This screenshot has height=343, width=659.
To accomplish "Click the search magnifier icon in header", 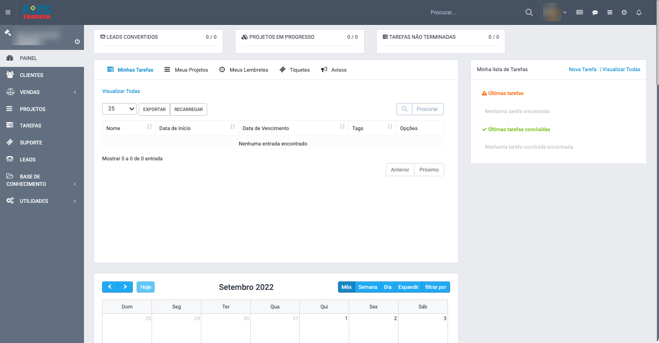I will click(x=529, y=12).
